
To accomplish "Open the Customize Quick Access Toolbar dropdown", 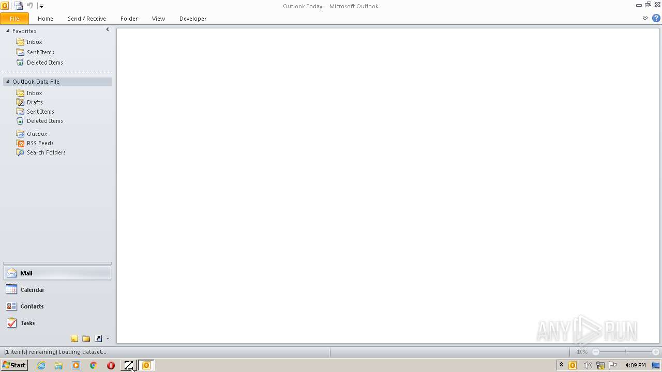I will pyautogui.click(x=41, y=6).
